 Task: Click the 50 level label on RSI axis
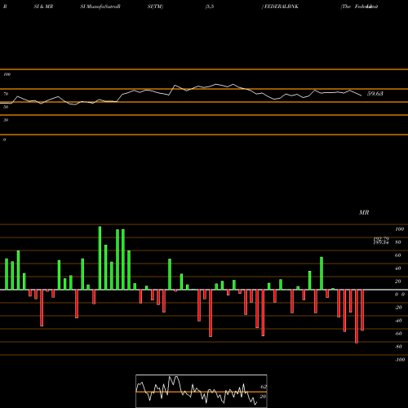coord(6,107)
